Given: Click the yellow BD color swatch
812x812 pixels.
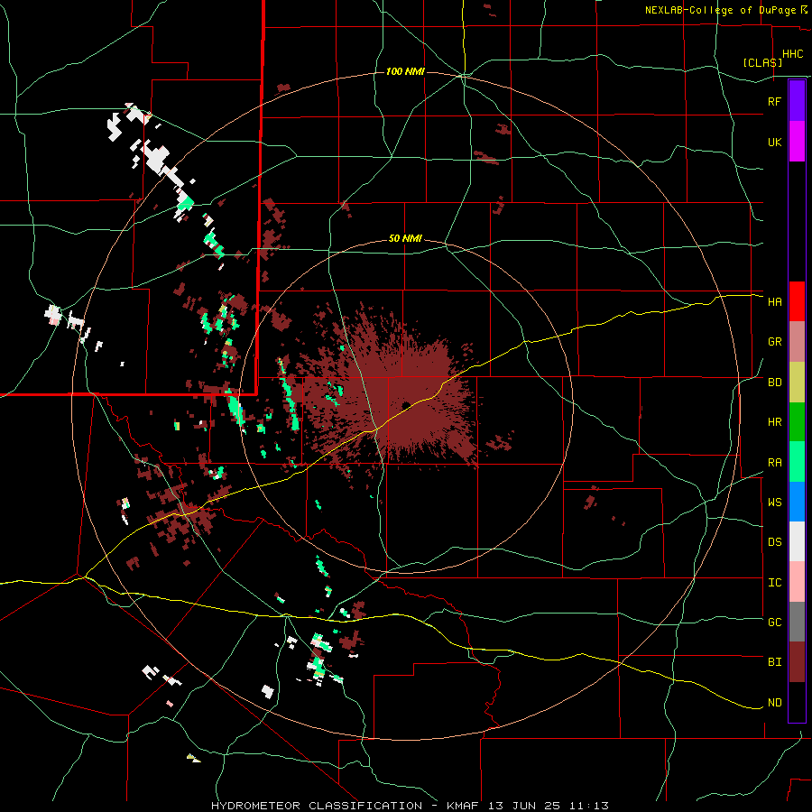Looking at the screenshot, I should click(x=797, y=383).
